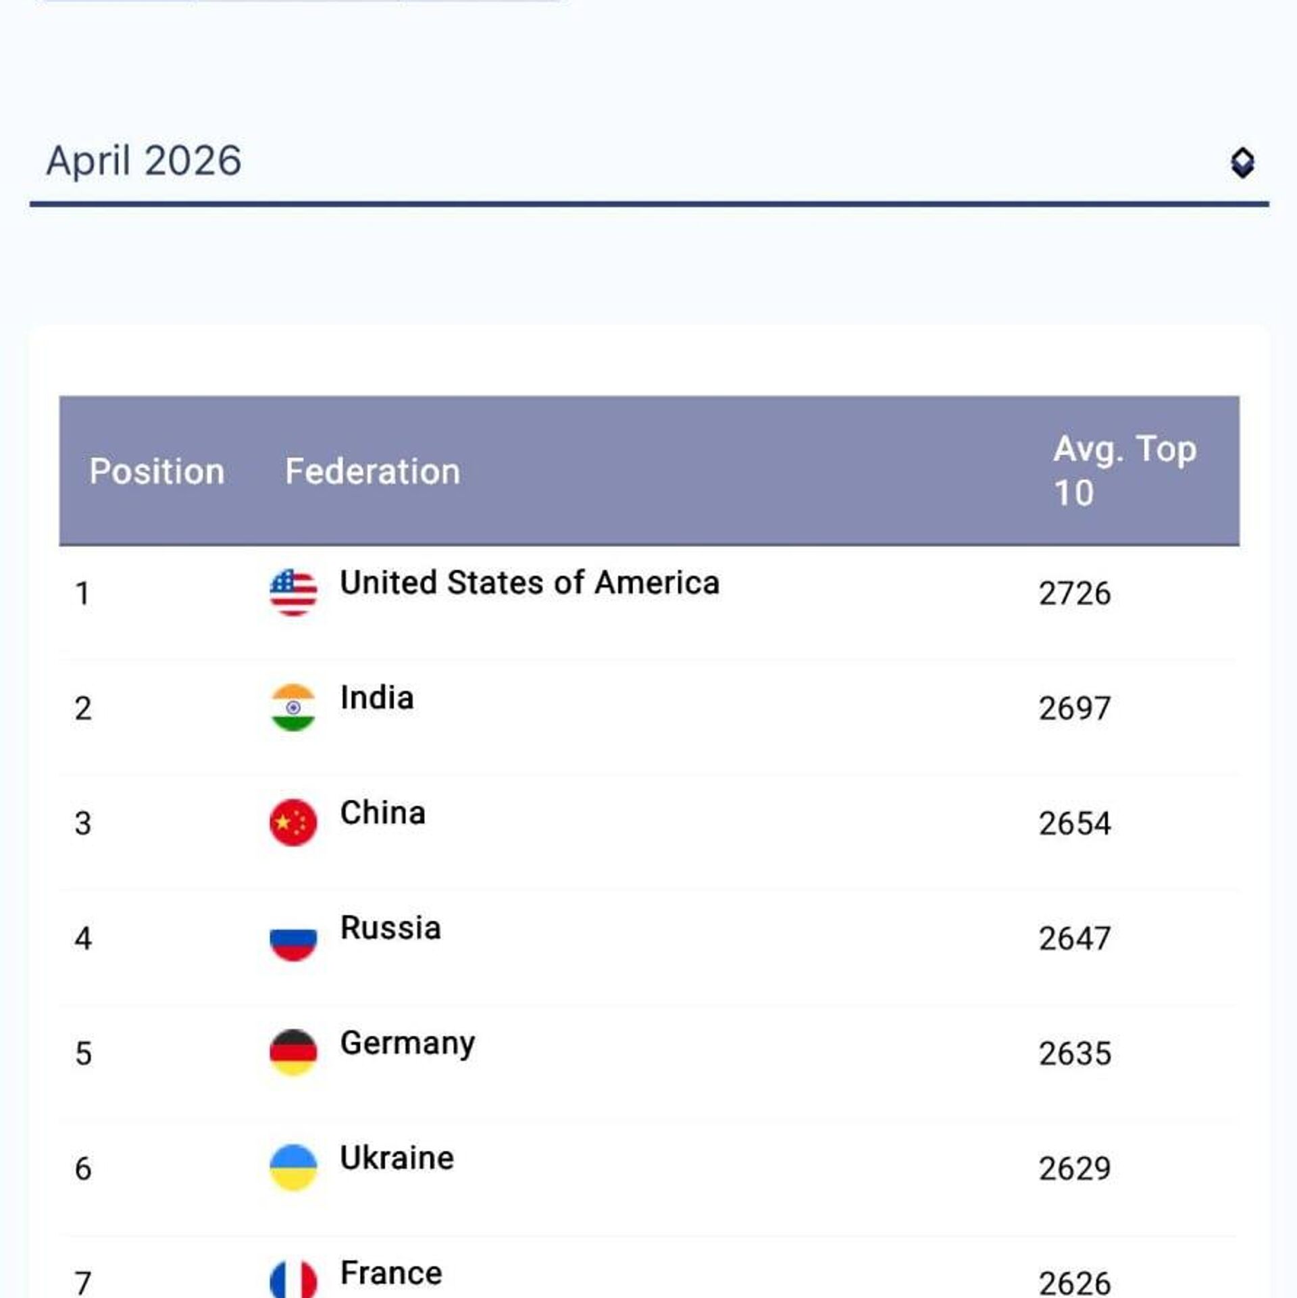Select the Germany federation name
Image resolution: width=1297 pixels, height=1298 pixels.
[407, 1043]
